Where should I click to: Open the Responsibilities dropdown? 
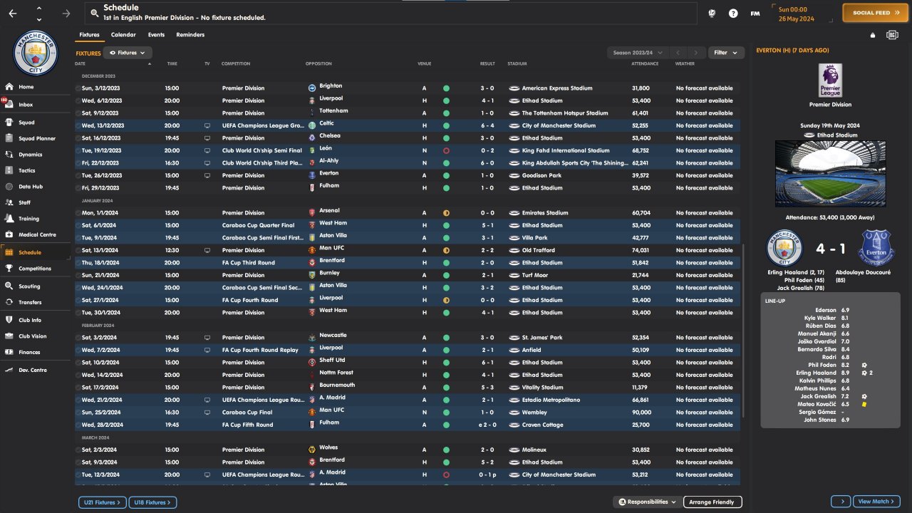(647, 502)
